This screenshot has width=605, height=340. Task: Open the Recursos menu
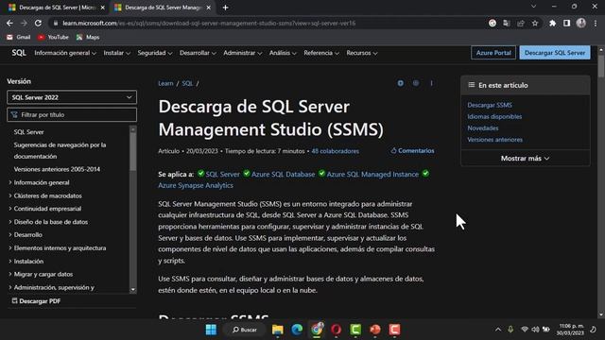coord(361,53)
